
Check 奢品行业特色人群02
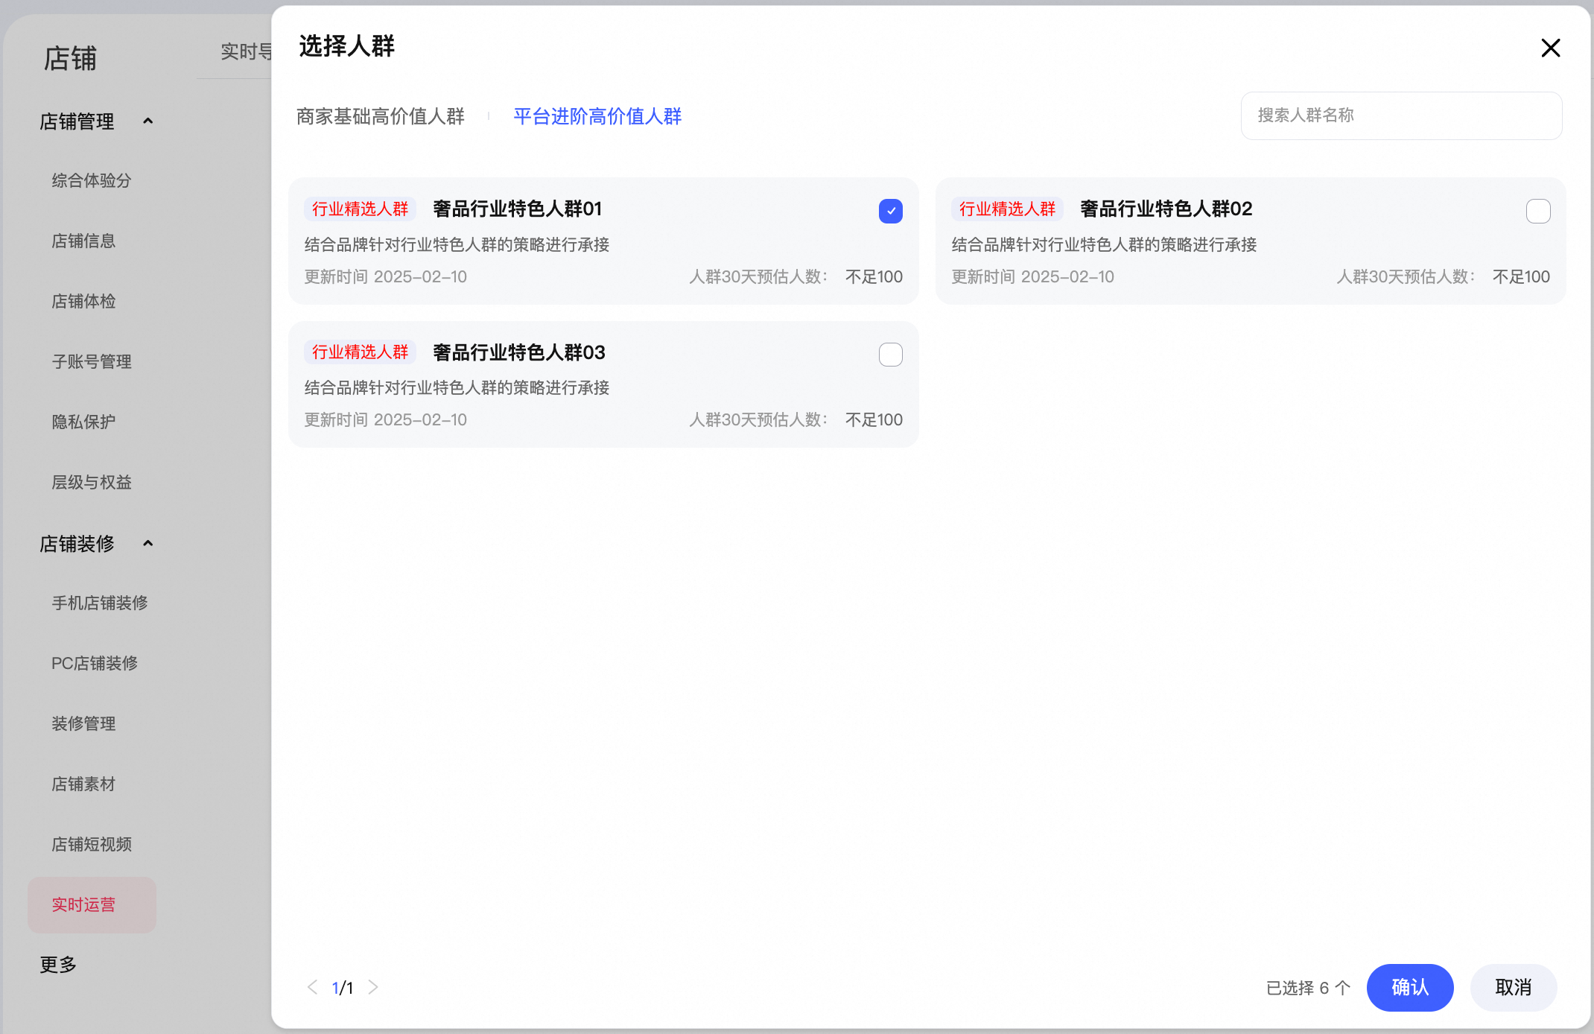click(1537, 211)
